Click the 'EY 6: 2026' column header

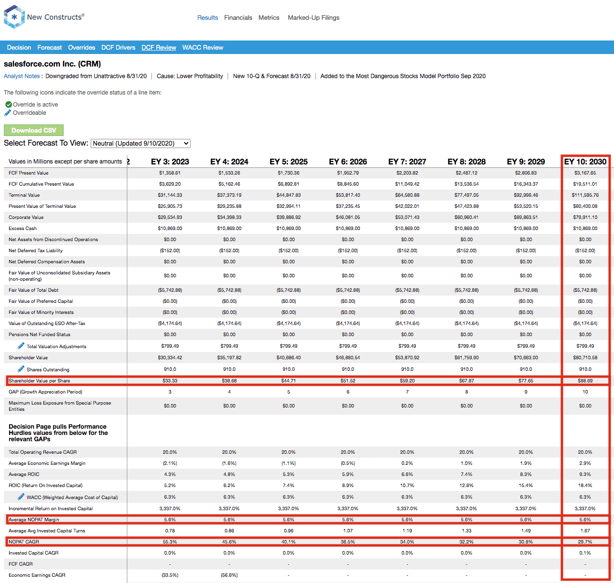(348, 162)
